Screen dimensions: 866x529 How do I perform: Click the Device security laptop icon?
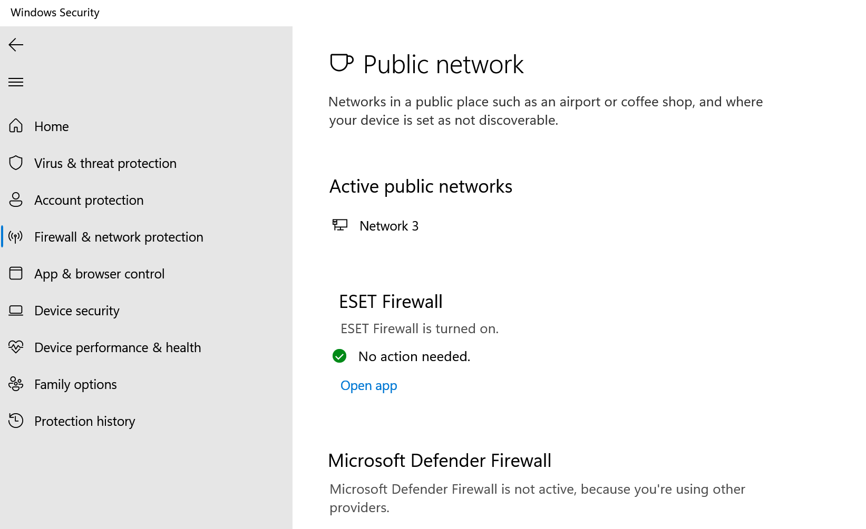tap(16, 311)
